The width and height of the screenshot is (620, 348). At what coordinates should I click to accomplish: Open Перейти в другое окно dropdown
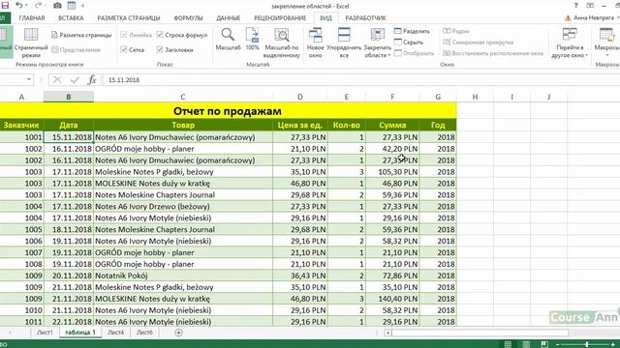(x=570, y=43)
